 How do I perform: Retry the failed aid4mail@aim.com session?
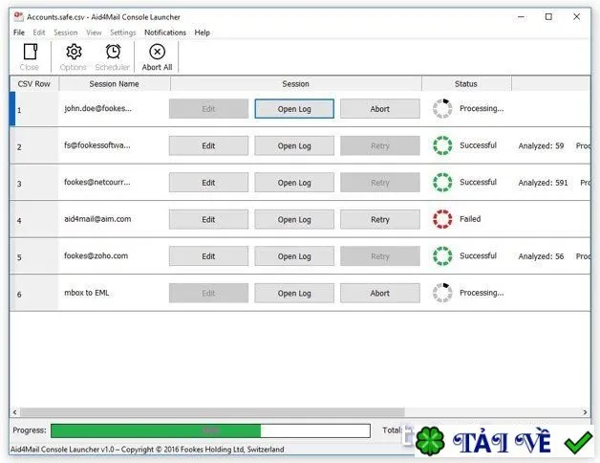click(x=380, y=220)
